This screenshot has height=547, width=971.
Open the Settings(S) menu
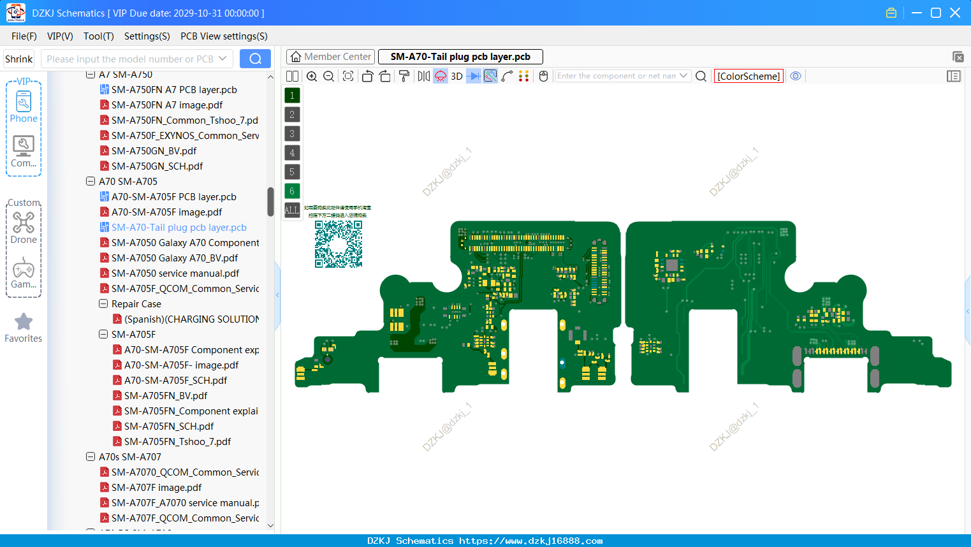(x=147, y=36)
